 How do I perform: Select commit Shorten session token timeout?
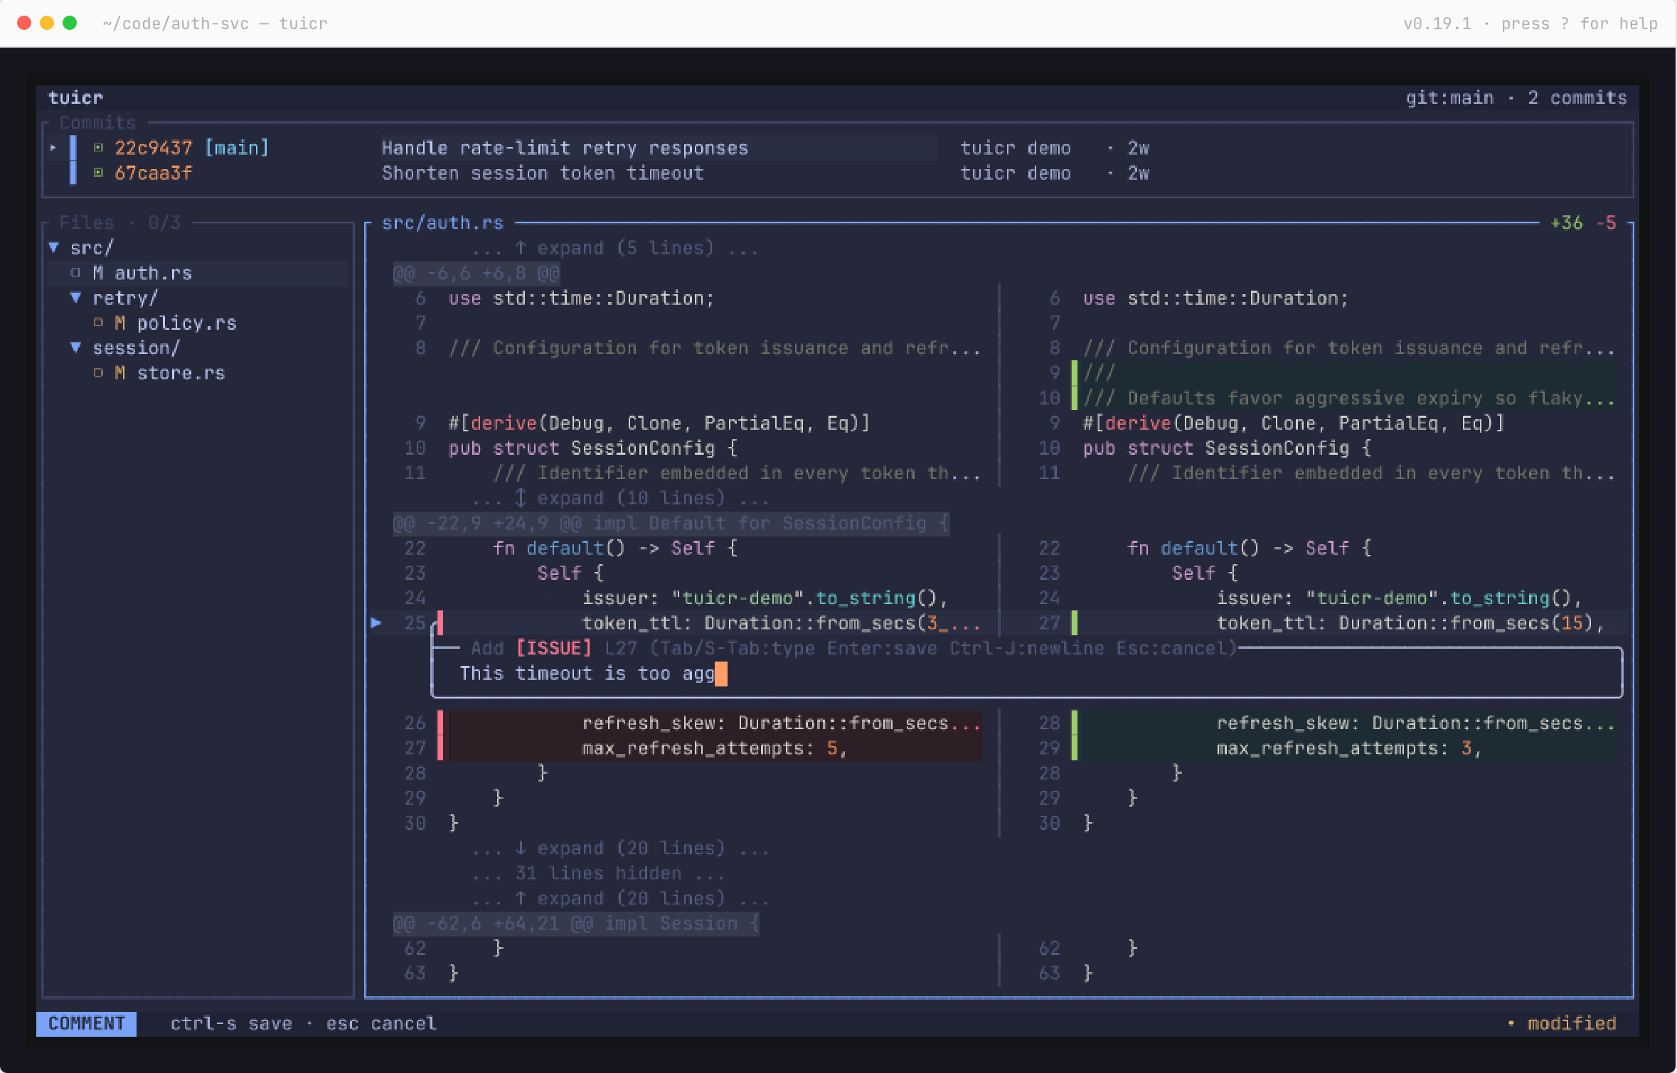543,173
